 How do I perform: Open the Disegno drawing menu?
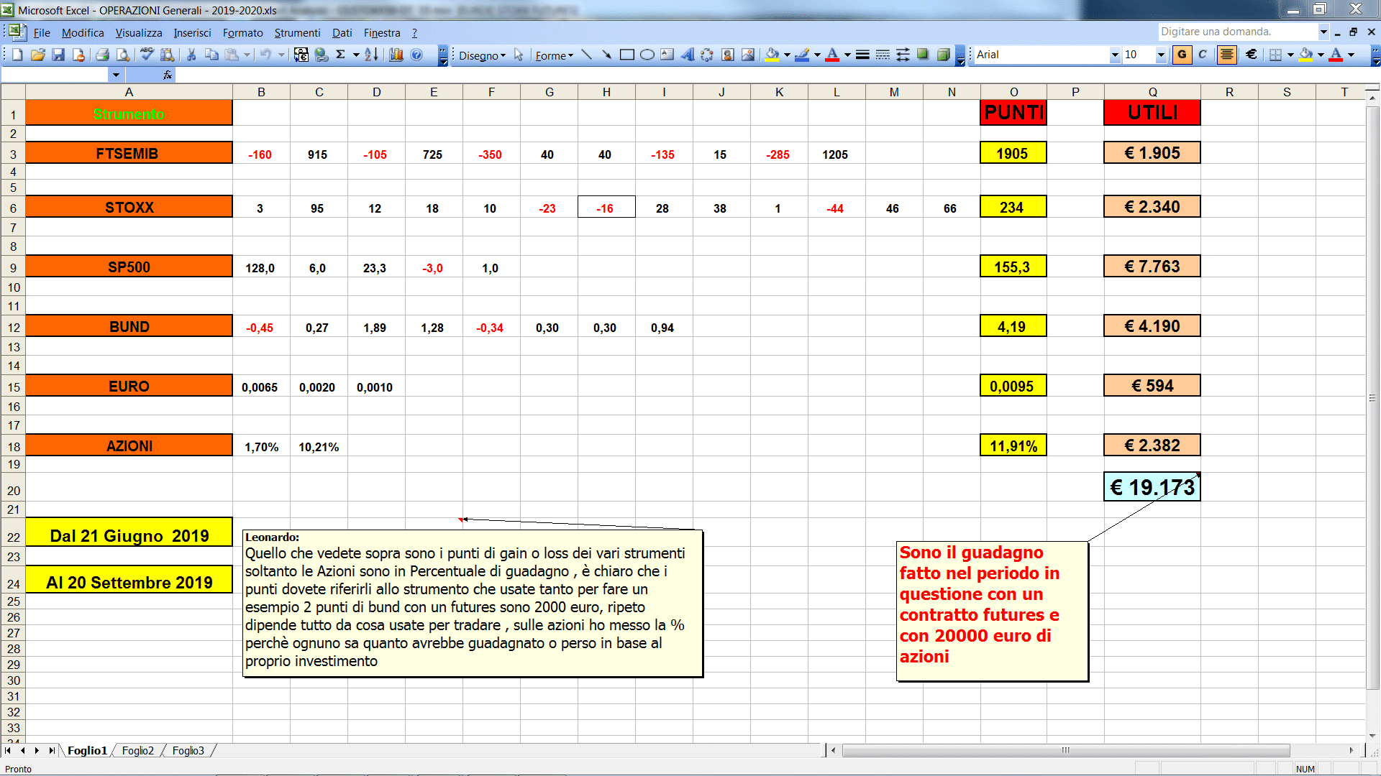(482, 55)
